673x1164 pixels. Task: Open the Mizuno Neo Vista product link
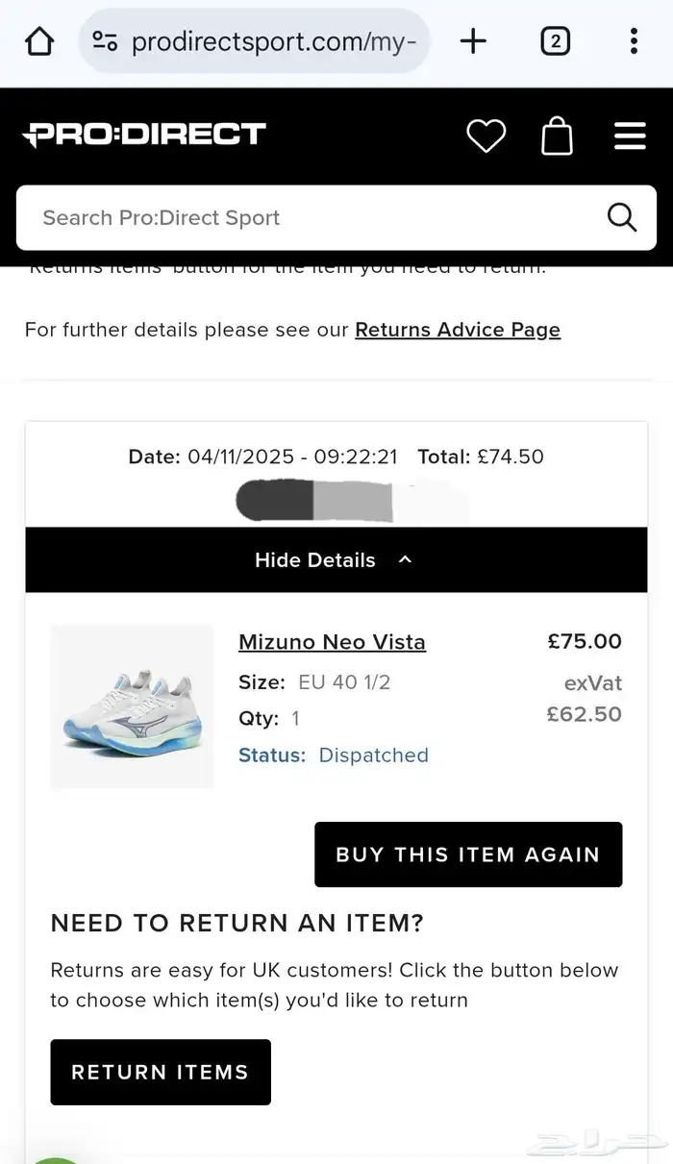tap(332, 642)
